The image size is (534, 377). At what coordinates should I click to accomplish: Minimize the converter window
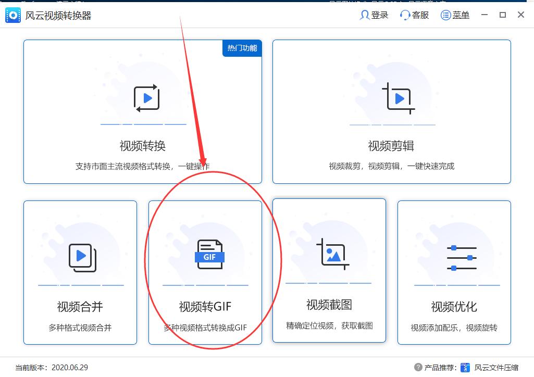coord(485,15)
